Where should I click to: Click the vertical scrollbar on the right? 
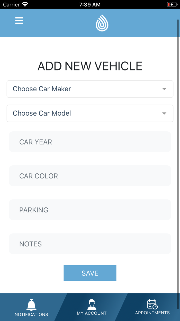178,165
